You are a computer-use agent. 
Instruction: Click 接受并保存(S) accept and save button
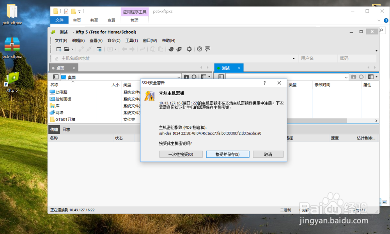[228, 154]
